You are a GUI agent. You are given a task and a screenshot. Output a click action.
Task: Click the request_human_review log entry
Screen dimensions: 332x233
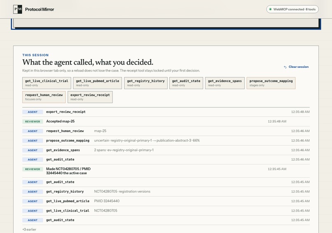[x=166, y=131]
